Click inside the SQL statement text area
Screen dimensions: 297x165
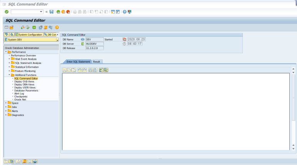pos(176,111)
